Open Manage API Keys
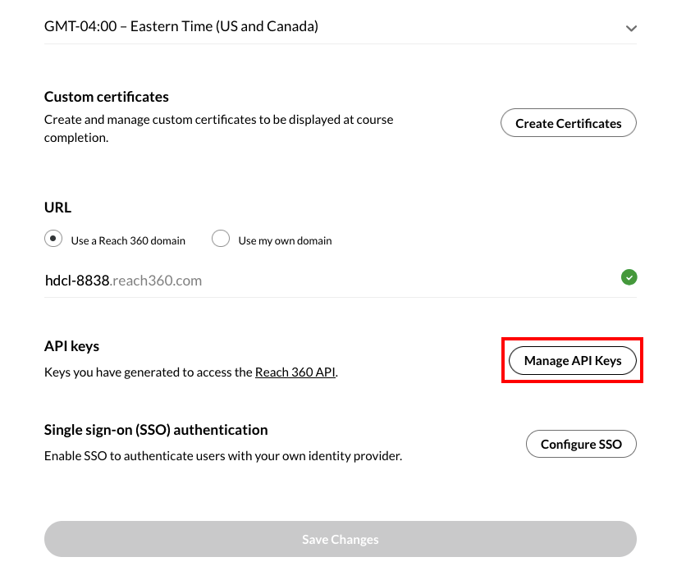 coord(572,360)
